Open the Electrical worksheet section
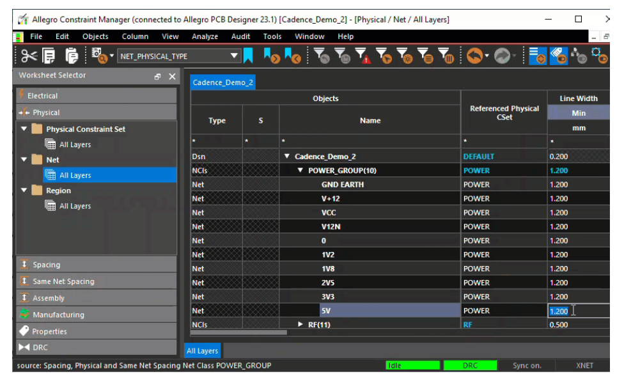 (97, 95)
